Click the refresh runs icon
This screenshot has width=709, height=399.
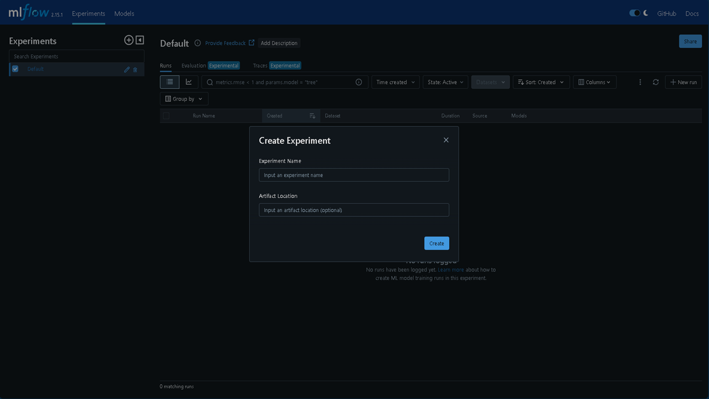pos(656,82)
